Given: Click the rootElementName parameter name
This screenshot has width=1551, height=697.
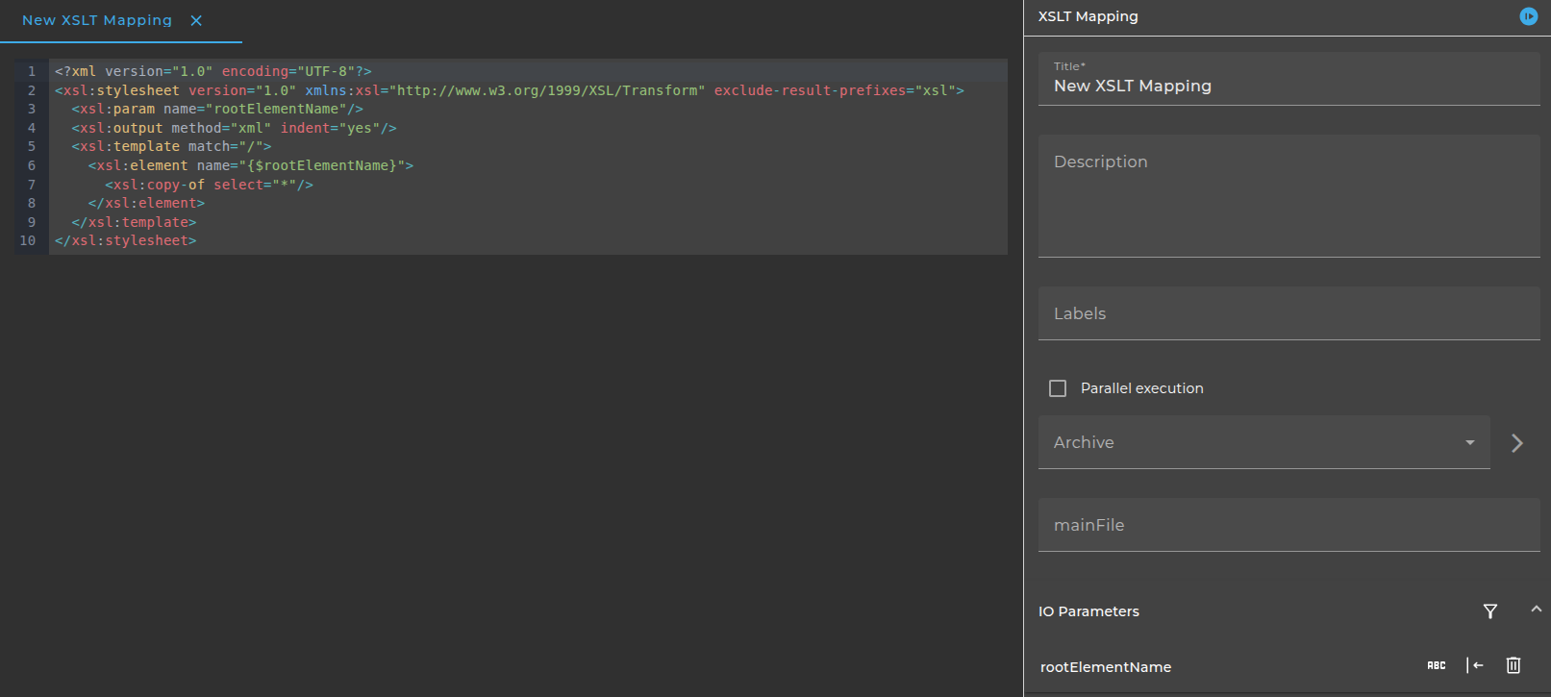Looking at the screenshot, I should pyautogui.click(x=1106, y=667).
